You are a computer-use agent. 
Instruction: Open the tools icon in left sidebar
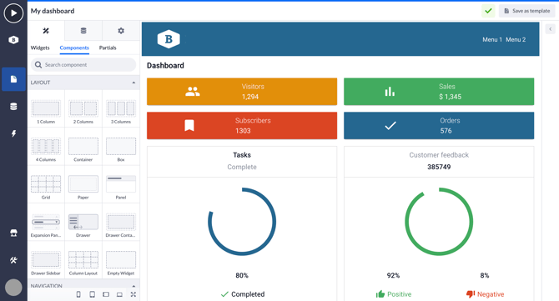coord(13,260)
